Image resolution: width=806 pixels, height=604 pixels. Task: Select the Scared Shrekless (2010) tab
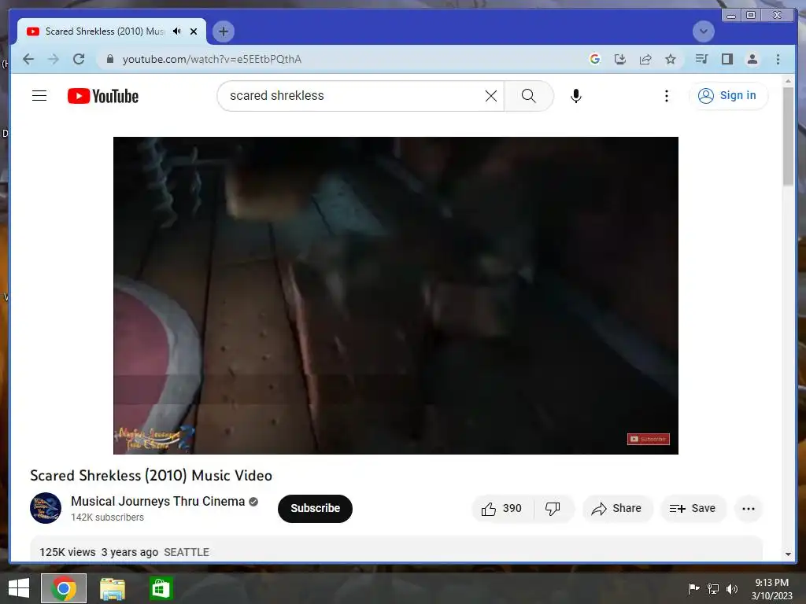(105, 31)
